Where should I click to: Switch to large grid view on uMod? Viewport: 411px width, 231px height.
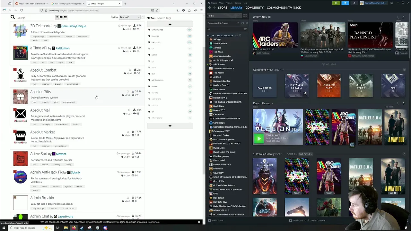click(x=61, y=17)
